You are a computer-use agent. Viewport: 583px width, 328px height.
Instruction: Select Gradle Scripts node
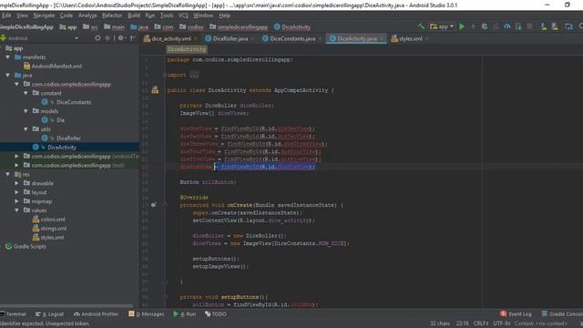click(26, 246)
